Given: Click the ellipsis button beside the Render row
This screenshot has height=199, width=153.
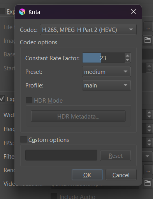Looking at the screenshot, I should (148, 170).
